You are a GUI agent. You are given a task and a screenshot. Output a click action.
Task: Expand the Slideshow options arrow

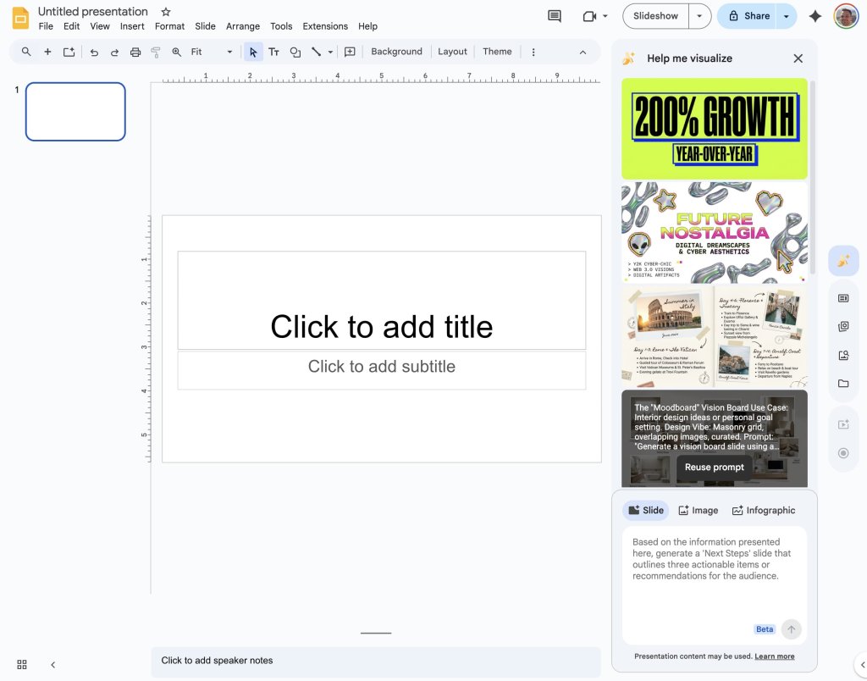click(x=699, y=16)
